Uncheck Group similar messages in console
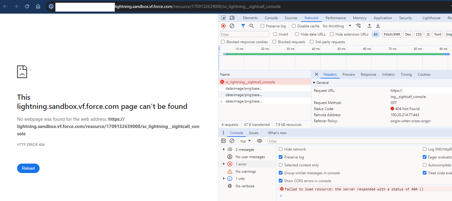Screen dimensions: 452x201 (x=281, y=173)
